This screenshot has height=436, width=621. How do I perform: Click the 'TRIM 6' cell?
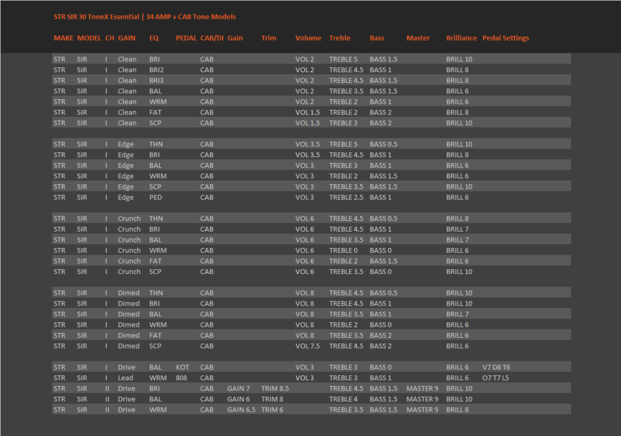coord(272,410)
